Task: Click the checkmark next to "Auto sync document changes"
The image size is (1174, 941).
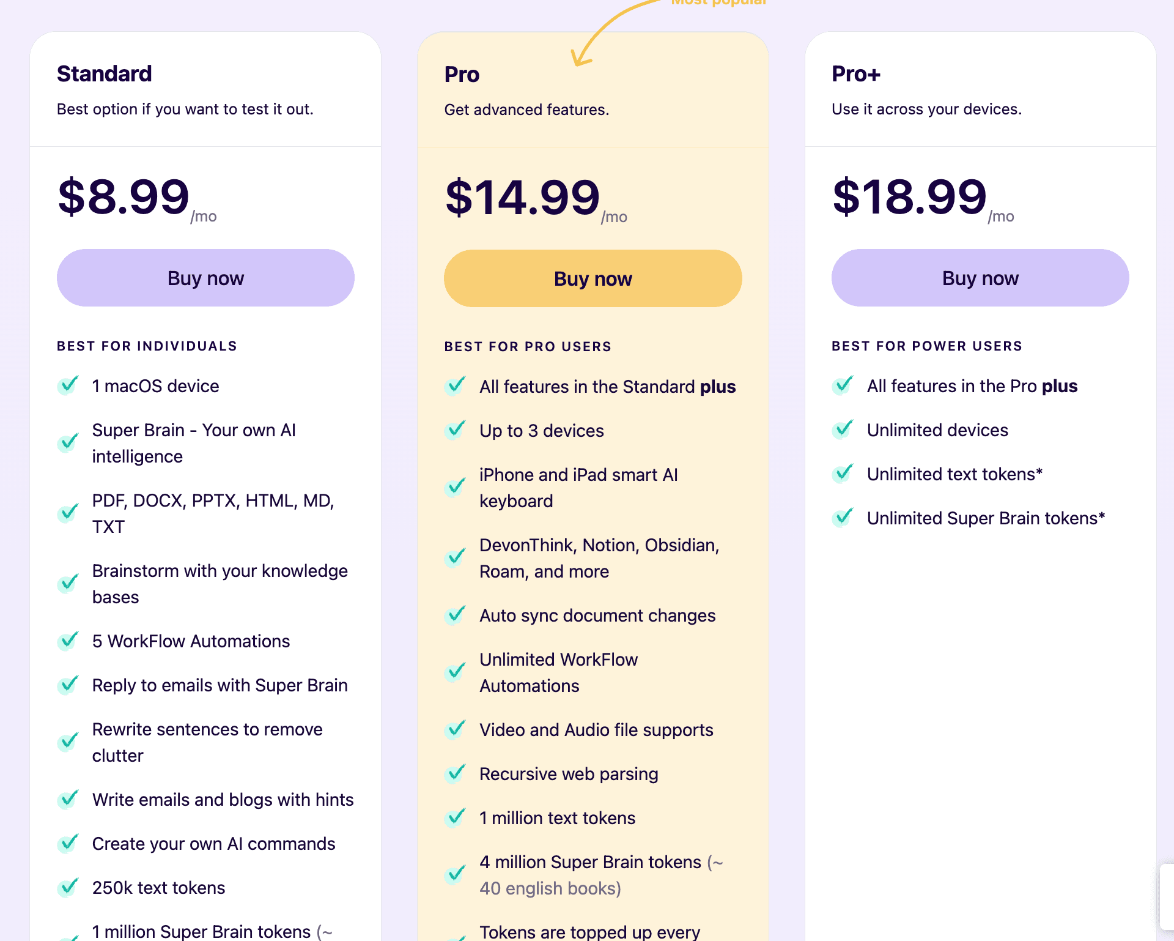Action: [x=455, y=614]
